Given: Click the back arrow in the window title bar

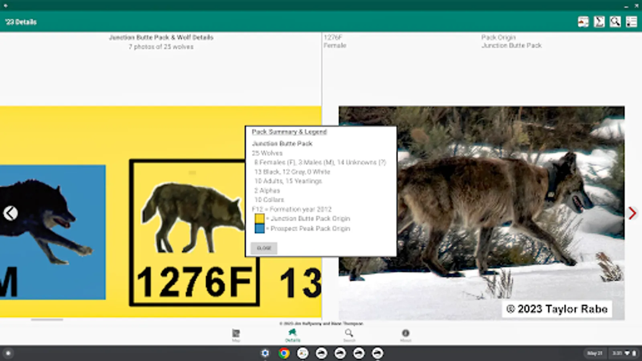Looking at the screenshot, I should (6, 6).
